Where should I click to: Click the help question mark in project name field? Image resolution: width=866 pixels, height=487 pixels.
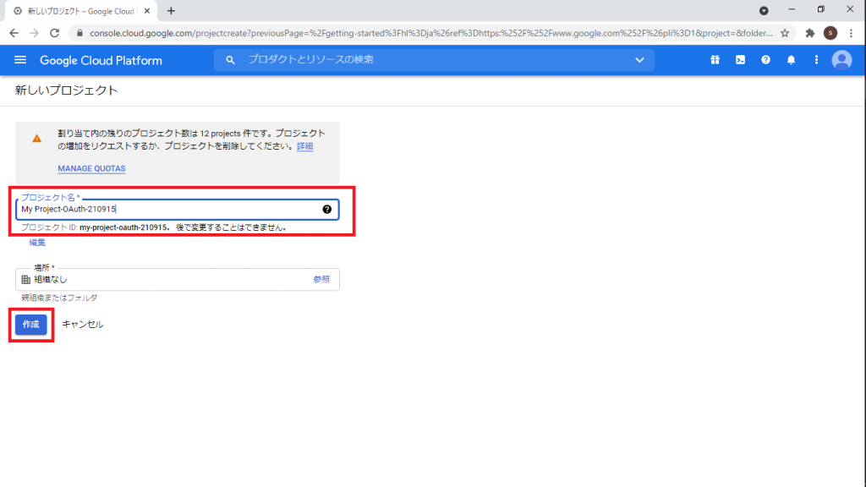(326, 208)
